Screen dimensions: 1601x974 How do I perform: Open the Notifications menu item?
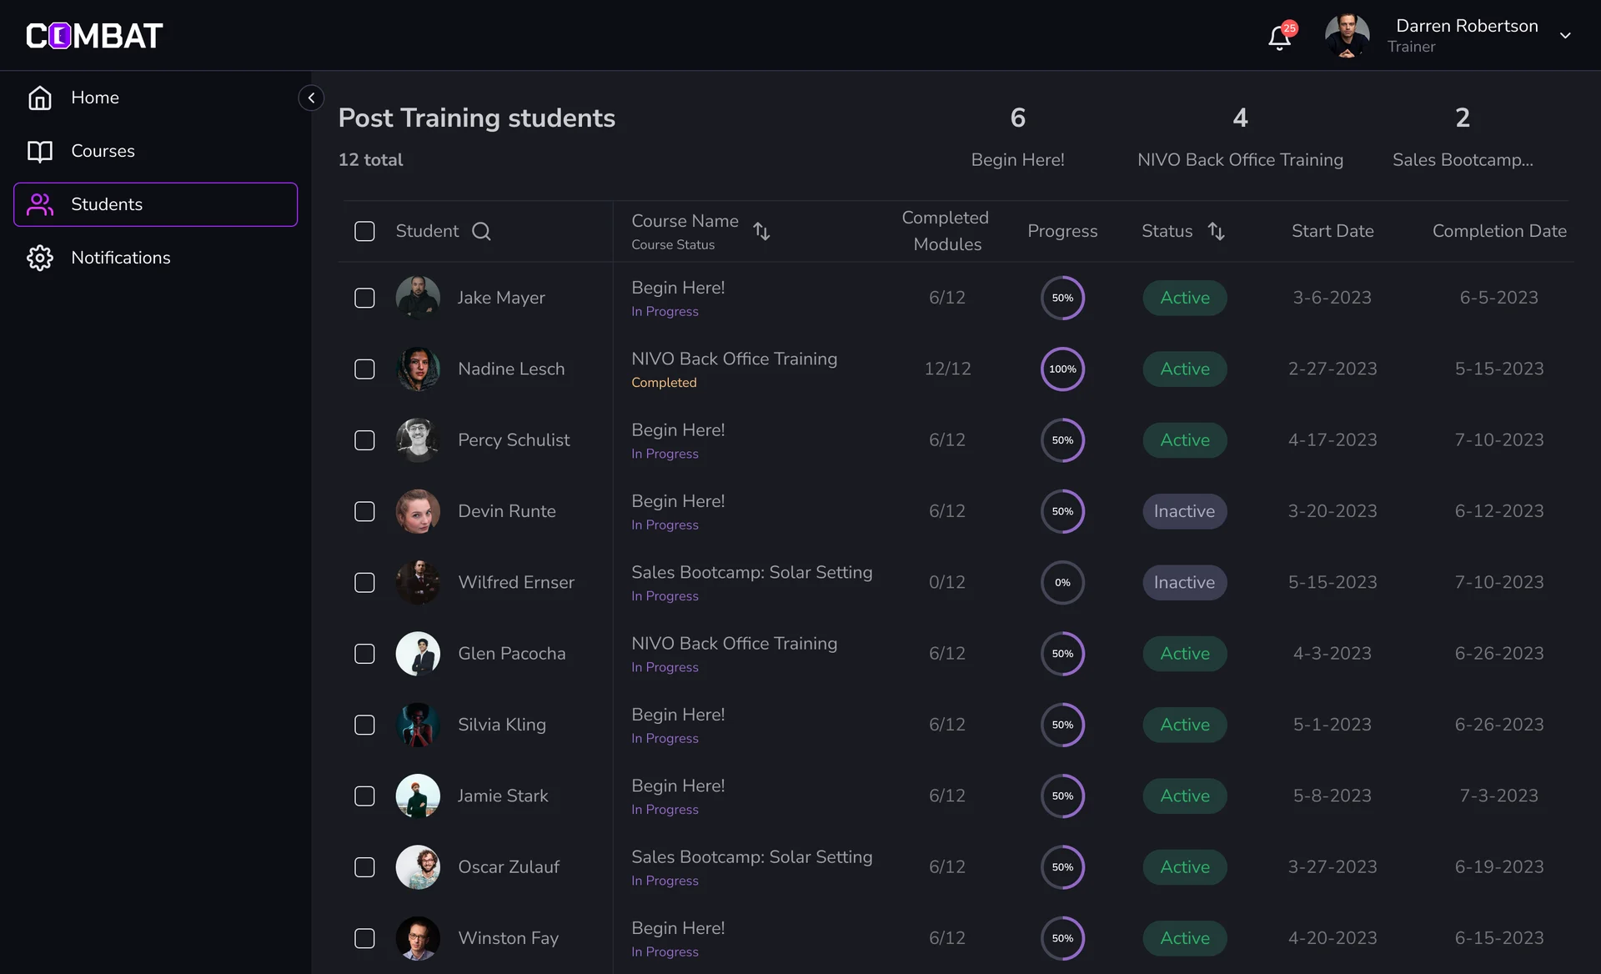155,258
